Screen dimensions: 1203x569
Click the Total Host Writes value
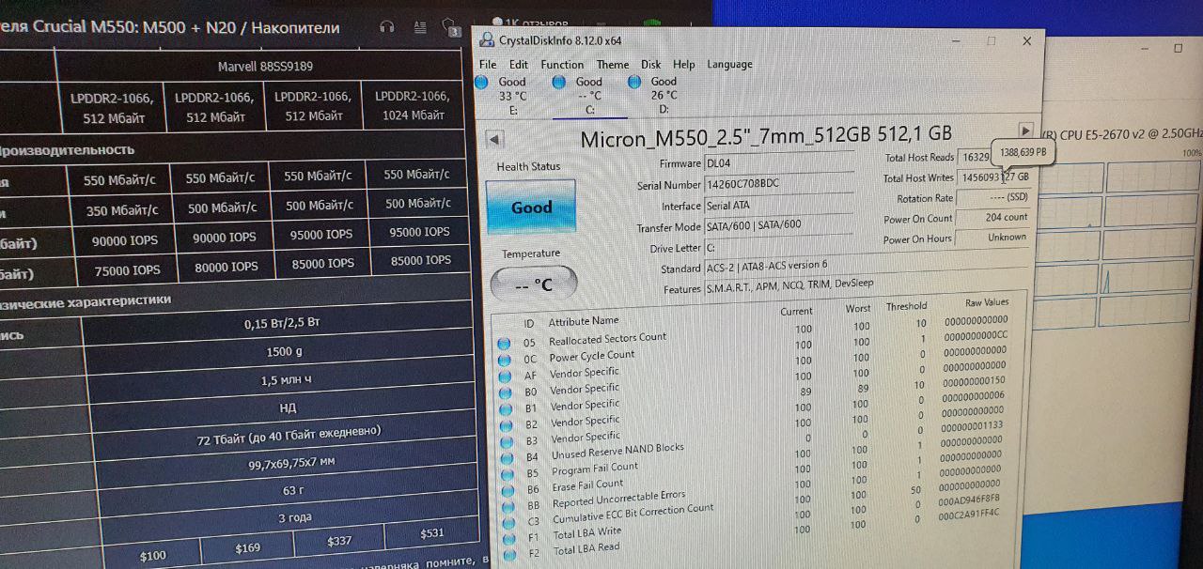tap(994, 177)
